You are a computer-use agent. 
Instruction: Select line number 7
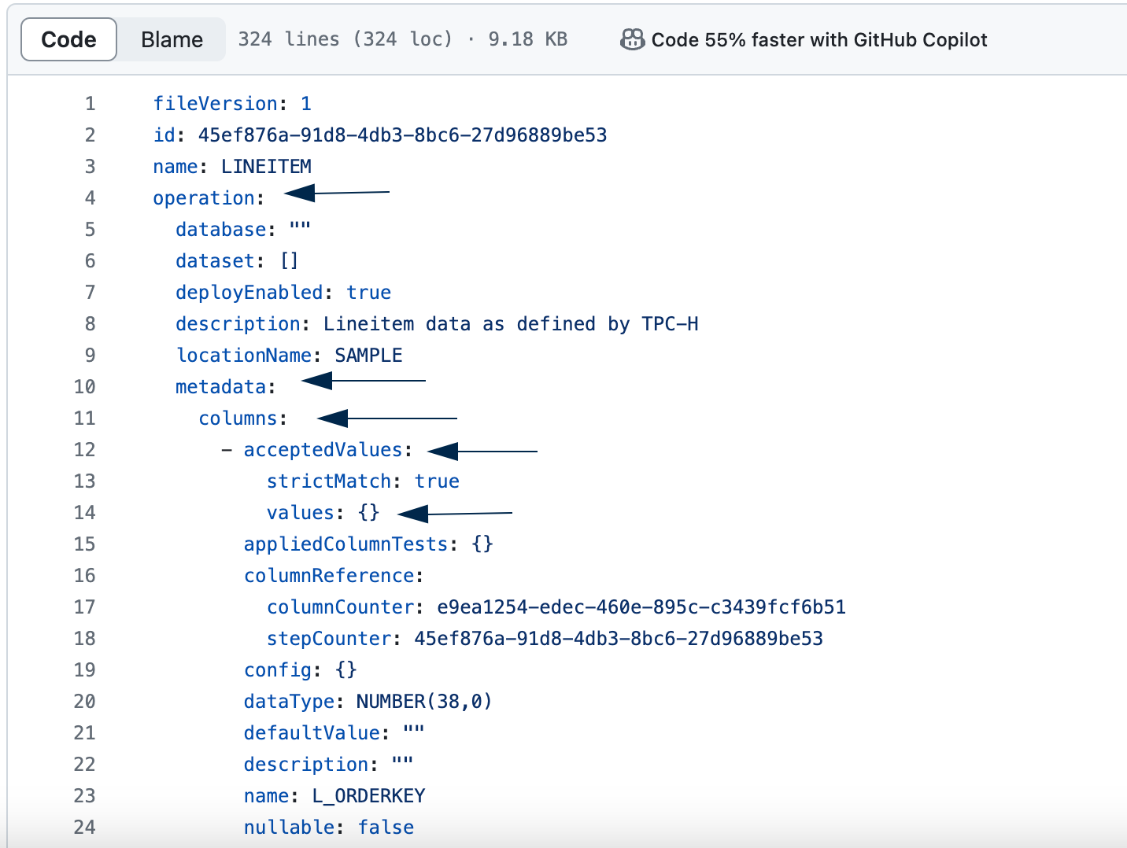point(90,293)
